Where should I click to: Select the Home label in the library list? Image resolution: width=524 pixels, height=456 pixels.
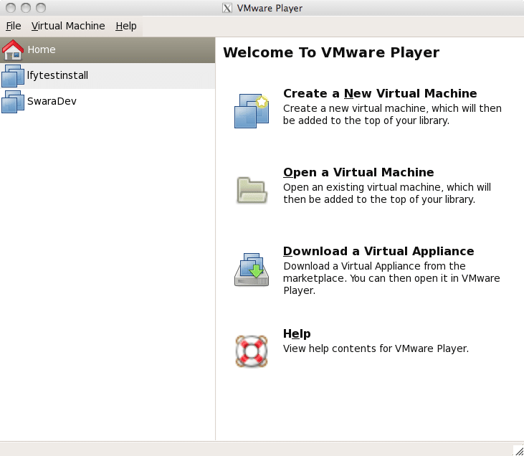pyautogui.click(x=42, y=49)
